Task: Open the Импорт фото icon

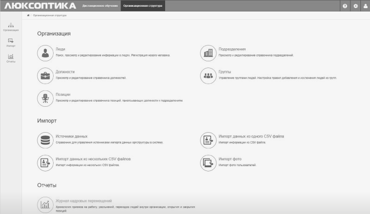Action: tap(208, 163)
